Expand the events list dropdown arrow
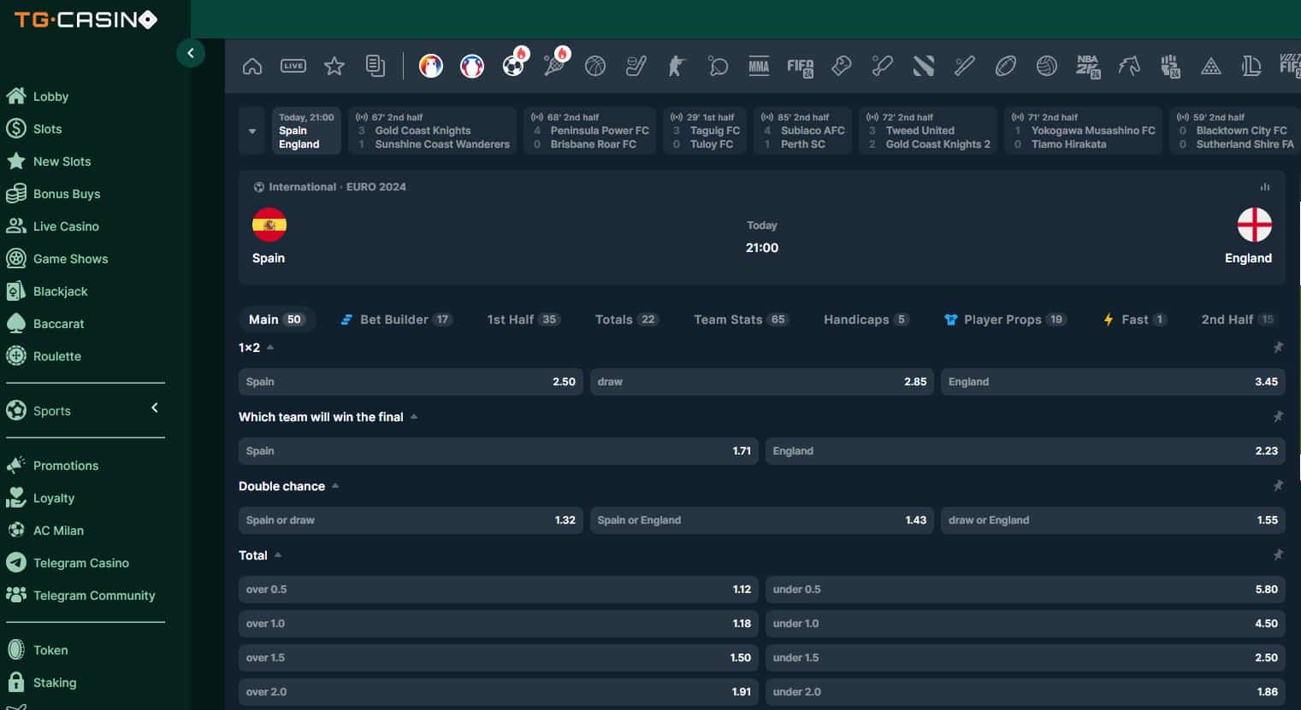 (252, 131)
